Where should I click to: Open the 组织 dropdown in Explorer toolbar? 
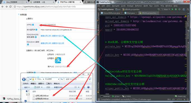coord(27,87)
